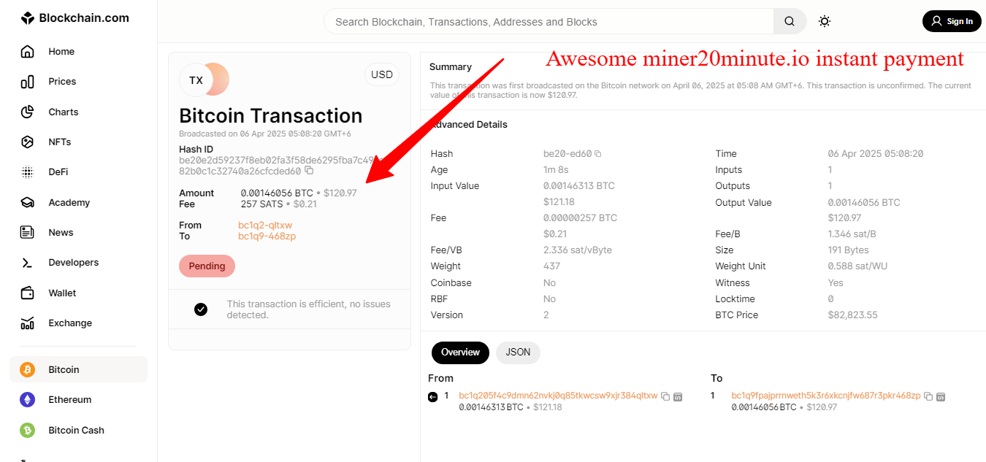Click the Pending status badge
The image size is (986, 462).
[x=207, y=266]
